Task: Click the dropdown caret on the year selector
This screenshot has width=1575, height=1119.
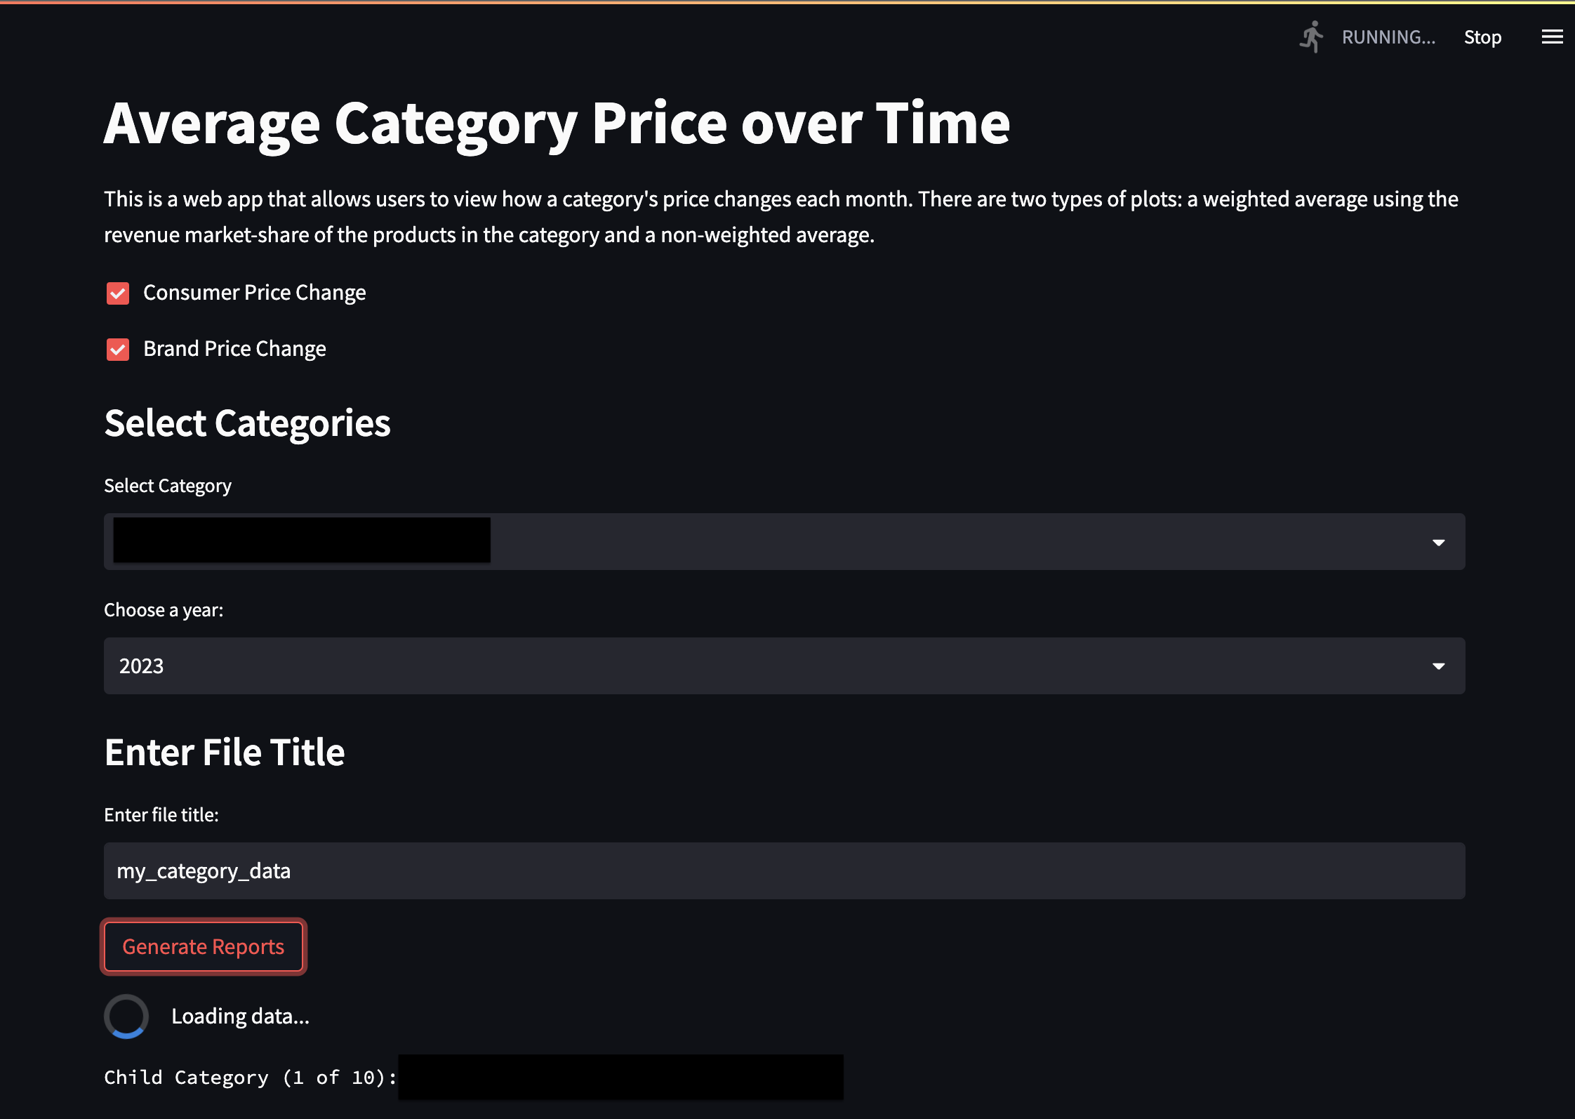Action: 1440,666
